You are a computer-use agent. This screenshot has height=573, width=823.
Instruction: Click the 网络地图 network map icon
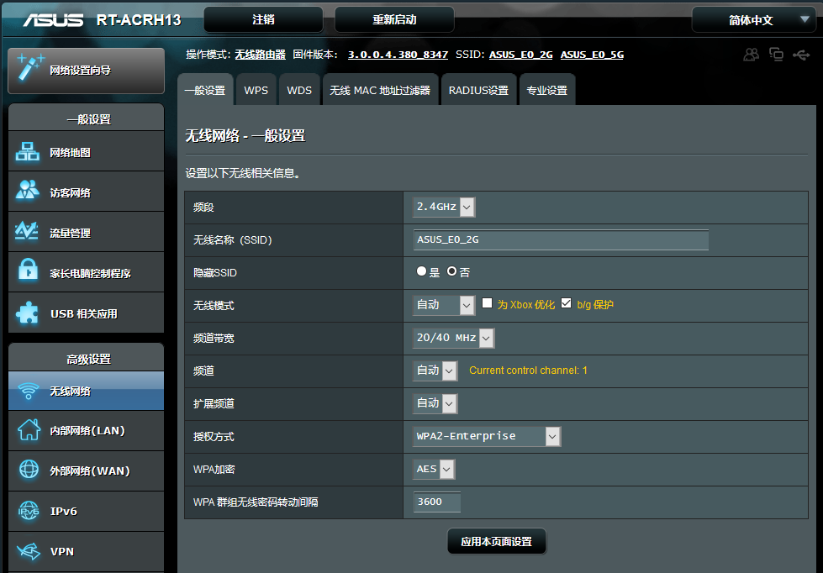27,151
